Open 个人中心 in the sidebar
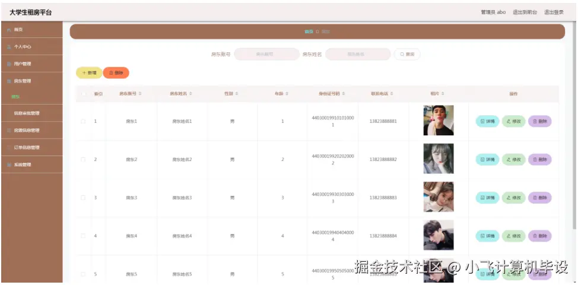 click(31, 47)
